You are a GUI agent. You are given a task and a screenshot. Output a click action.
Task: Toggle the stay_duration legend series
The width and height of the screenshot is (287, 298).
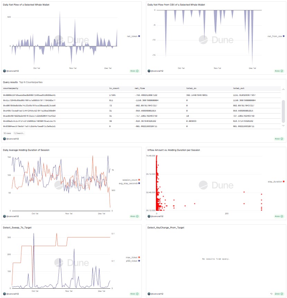276,181
